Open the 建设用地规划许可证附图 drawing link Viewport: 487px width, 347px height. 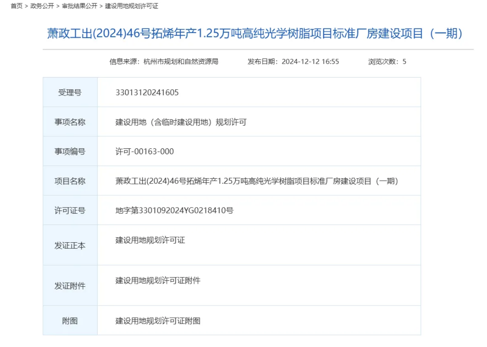click(158, 321)
